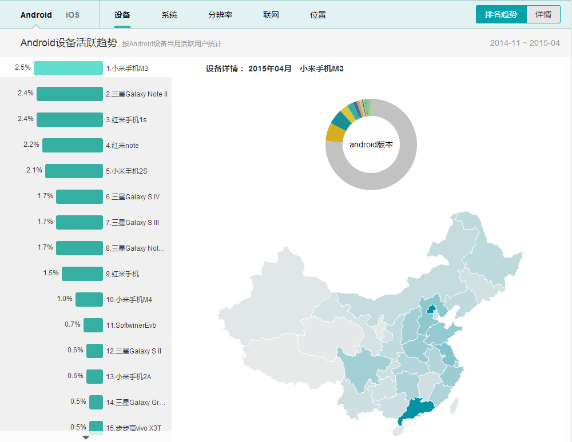Open the 系统 tab

(169, 15)
